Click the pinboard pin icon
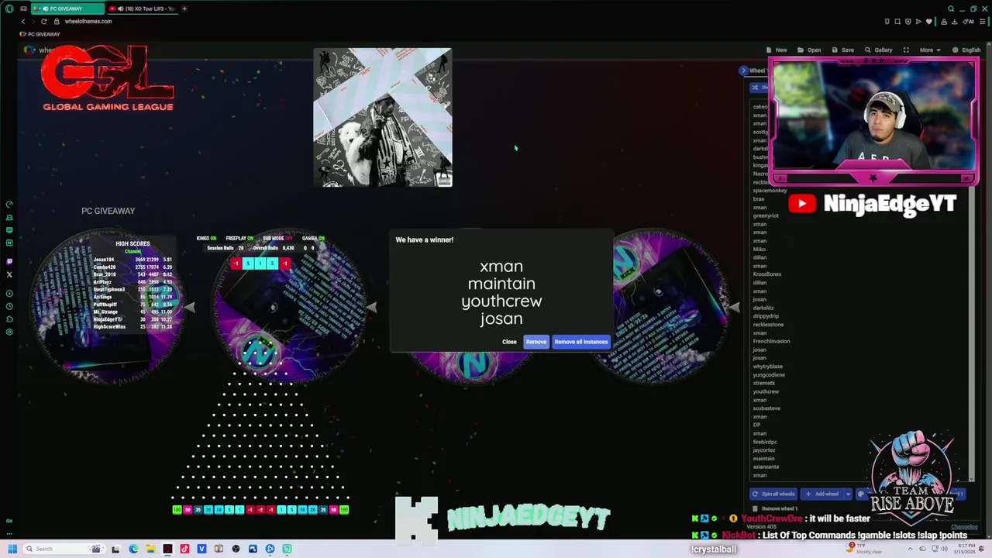The image size is (992, 558). 887,22
